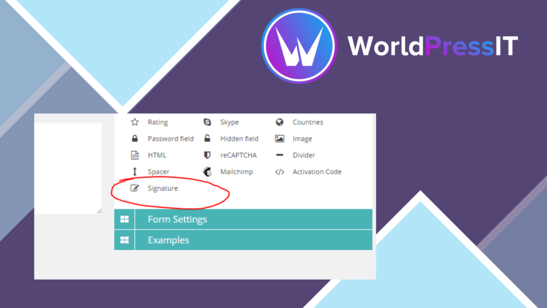547x308 pixels.
Task: Click the reCAPTCHA shield icon
Action: click(207, 155)
